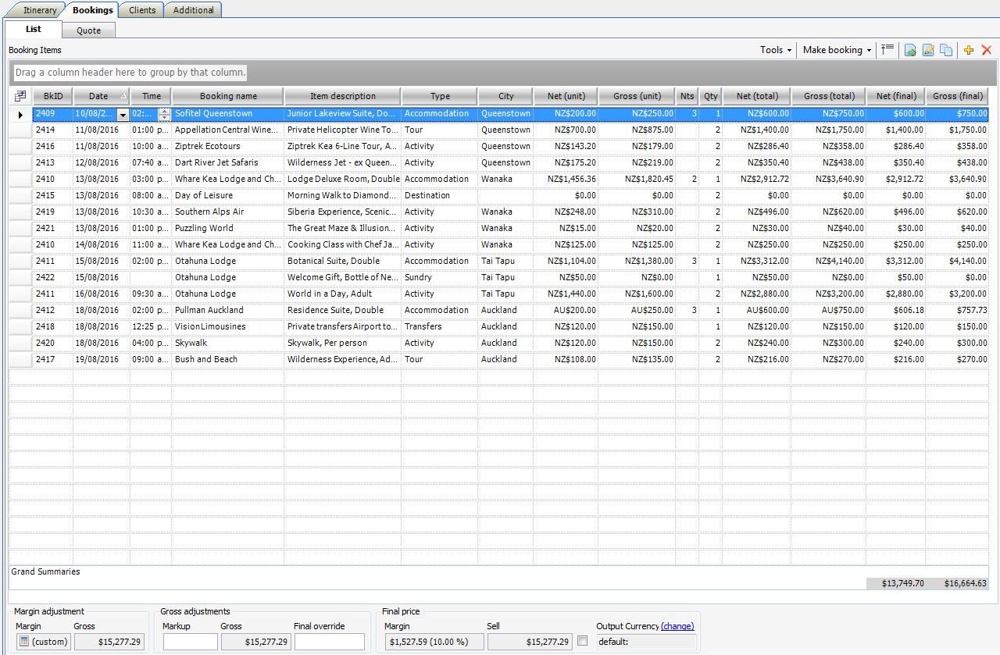The width and height of the screenshot is (1000, 655).
Task: Open the Quote sub-tab
Action: click(88, 30)
